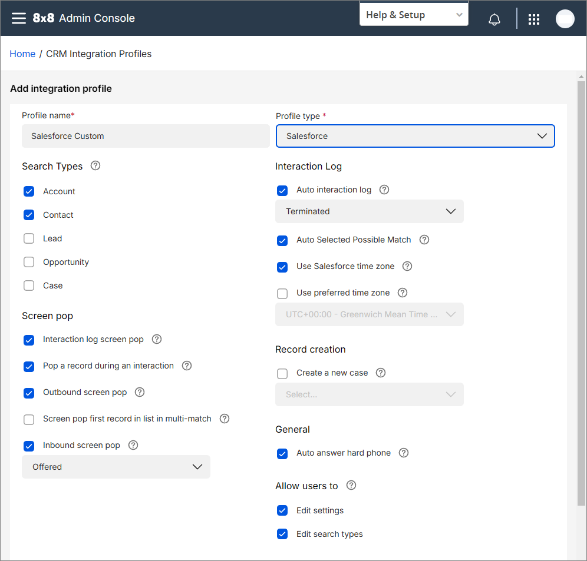The height and width of the screenshot is (561, 587).
Task: Click the CRM Integration Profiles breadcrumb
Action: click(99, 54)
